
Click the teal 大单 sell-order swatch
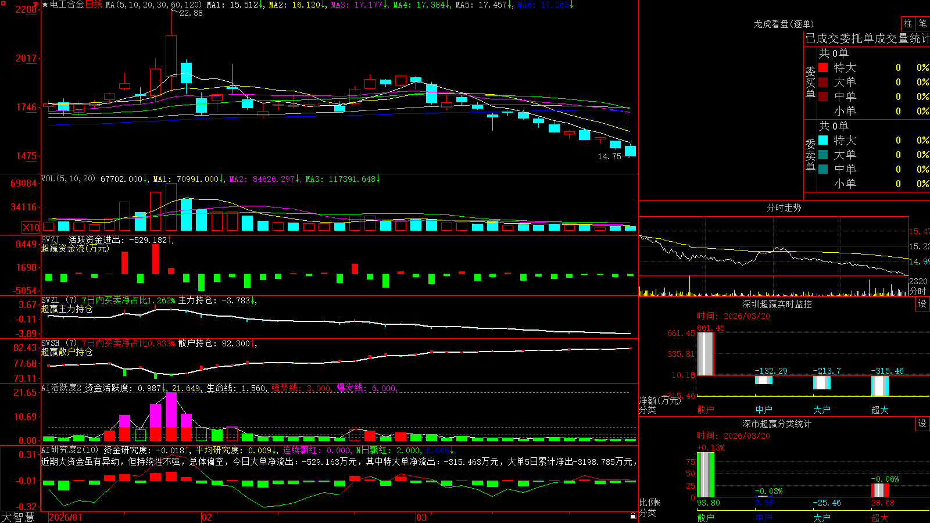[x=823, y=155]
